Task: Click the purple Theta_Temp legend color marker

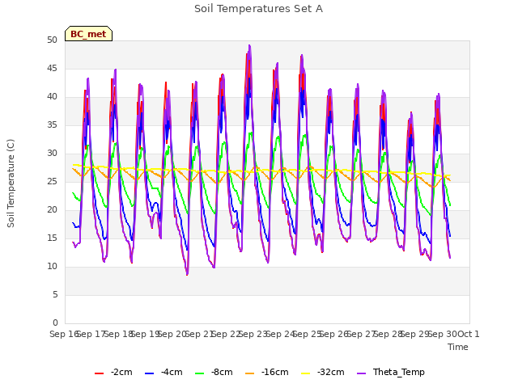Action: [x=362, y=373]
